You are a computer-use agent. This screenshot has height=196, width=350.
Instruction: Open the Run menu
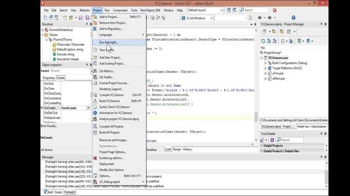click(x=107, y=10)
